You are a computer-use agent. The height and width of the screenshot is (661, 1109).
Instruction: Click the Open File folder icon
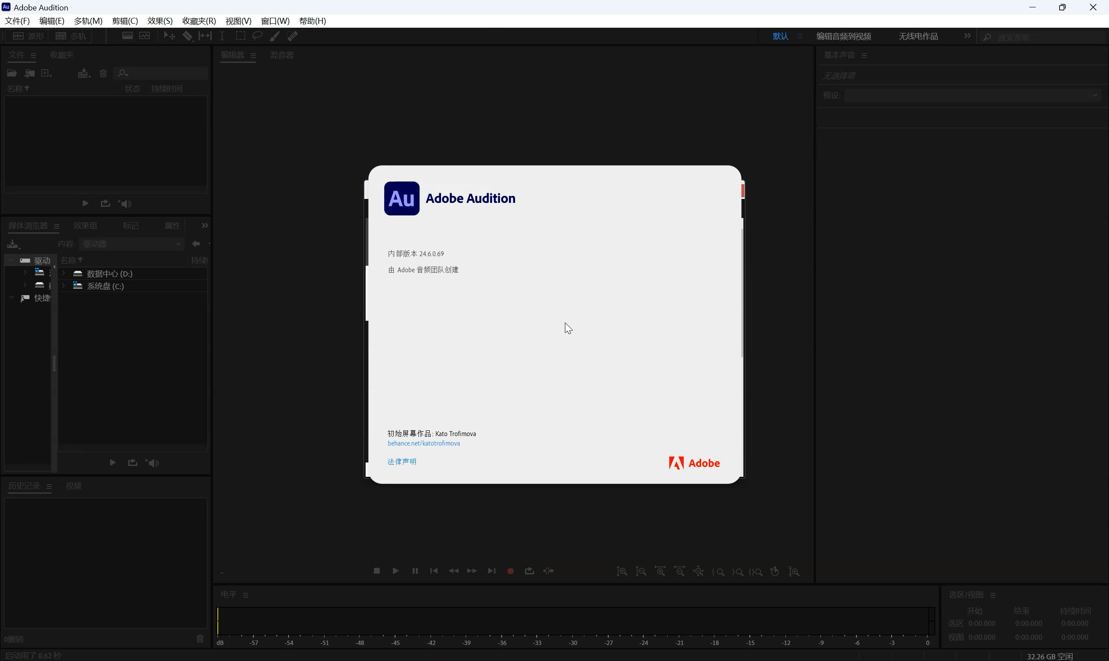[12, 73]
